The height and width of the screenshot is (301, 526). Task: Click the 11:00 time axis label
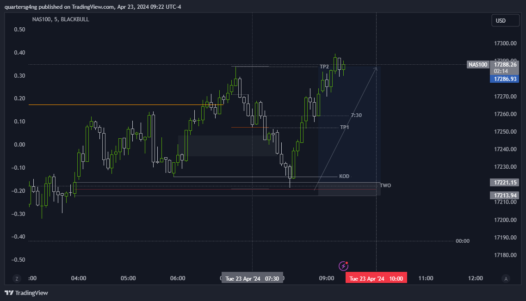coord(426,278)
